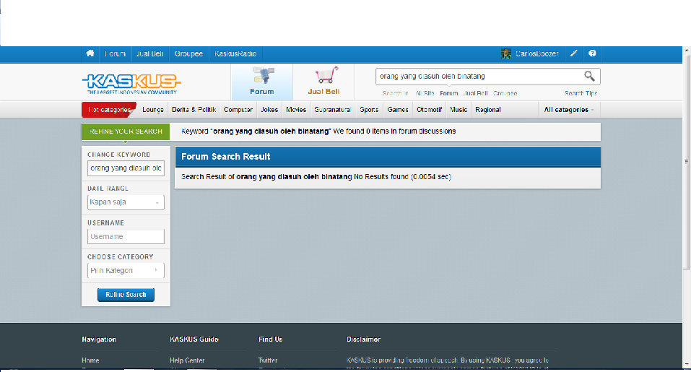The image size is (691, 372).
Task: Search in All Site option
Action: (425, 93)
